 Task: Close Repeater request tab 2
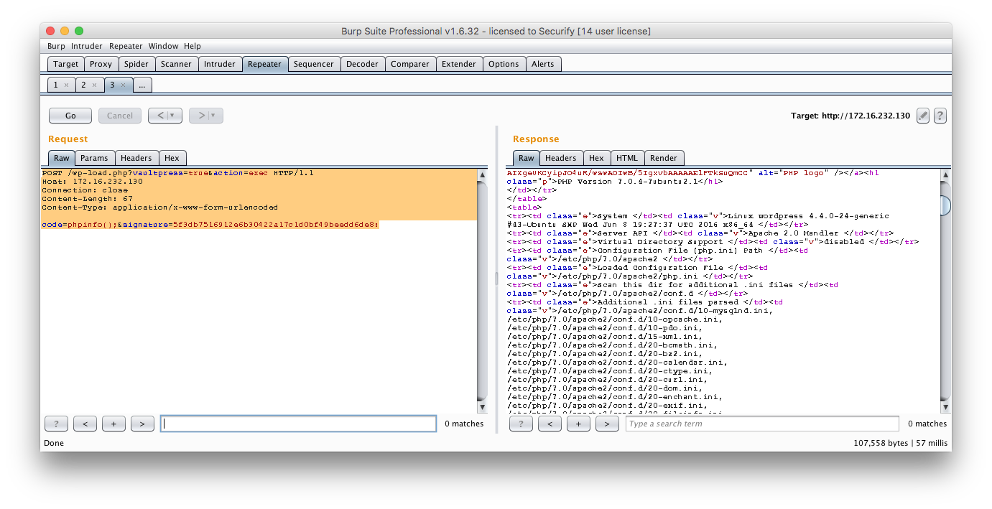point(94,85)
